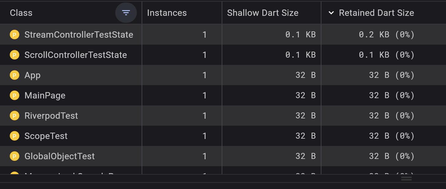Viewport: 446px width, 189px height.
Task: Click the Retained Dart Size header label
Action: (x=376, y=13)
